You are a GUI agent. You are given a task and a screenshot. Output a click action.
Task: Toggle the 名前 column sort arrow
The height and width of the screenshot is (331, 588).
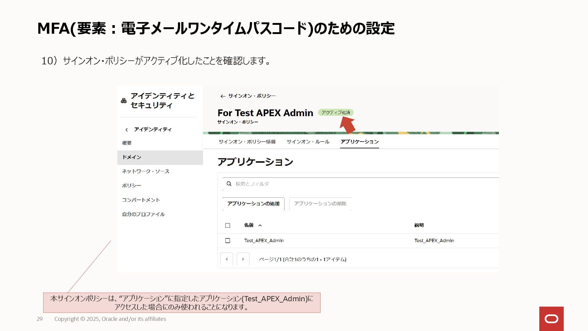[x=260, y=226]
